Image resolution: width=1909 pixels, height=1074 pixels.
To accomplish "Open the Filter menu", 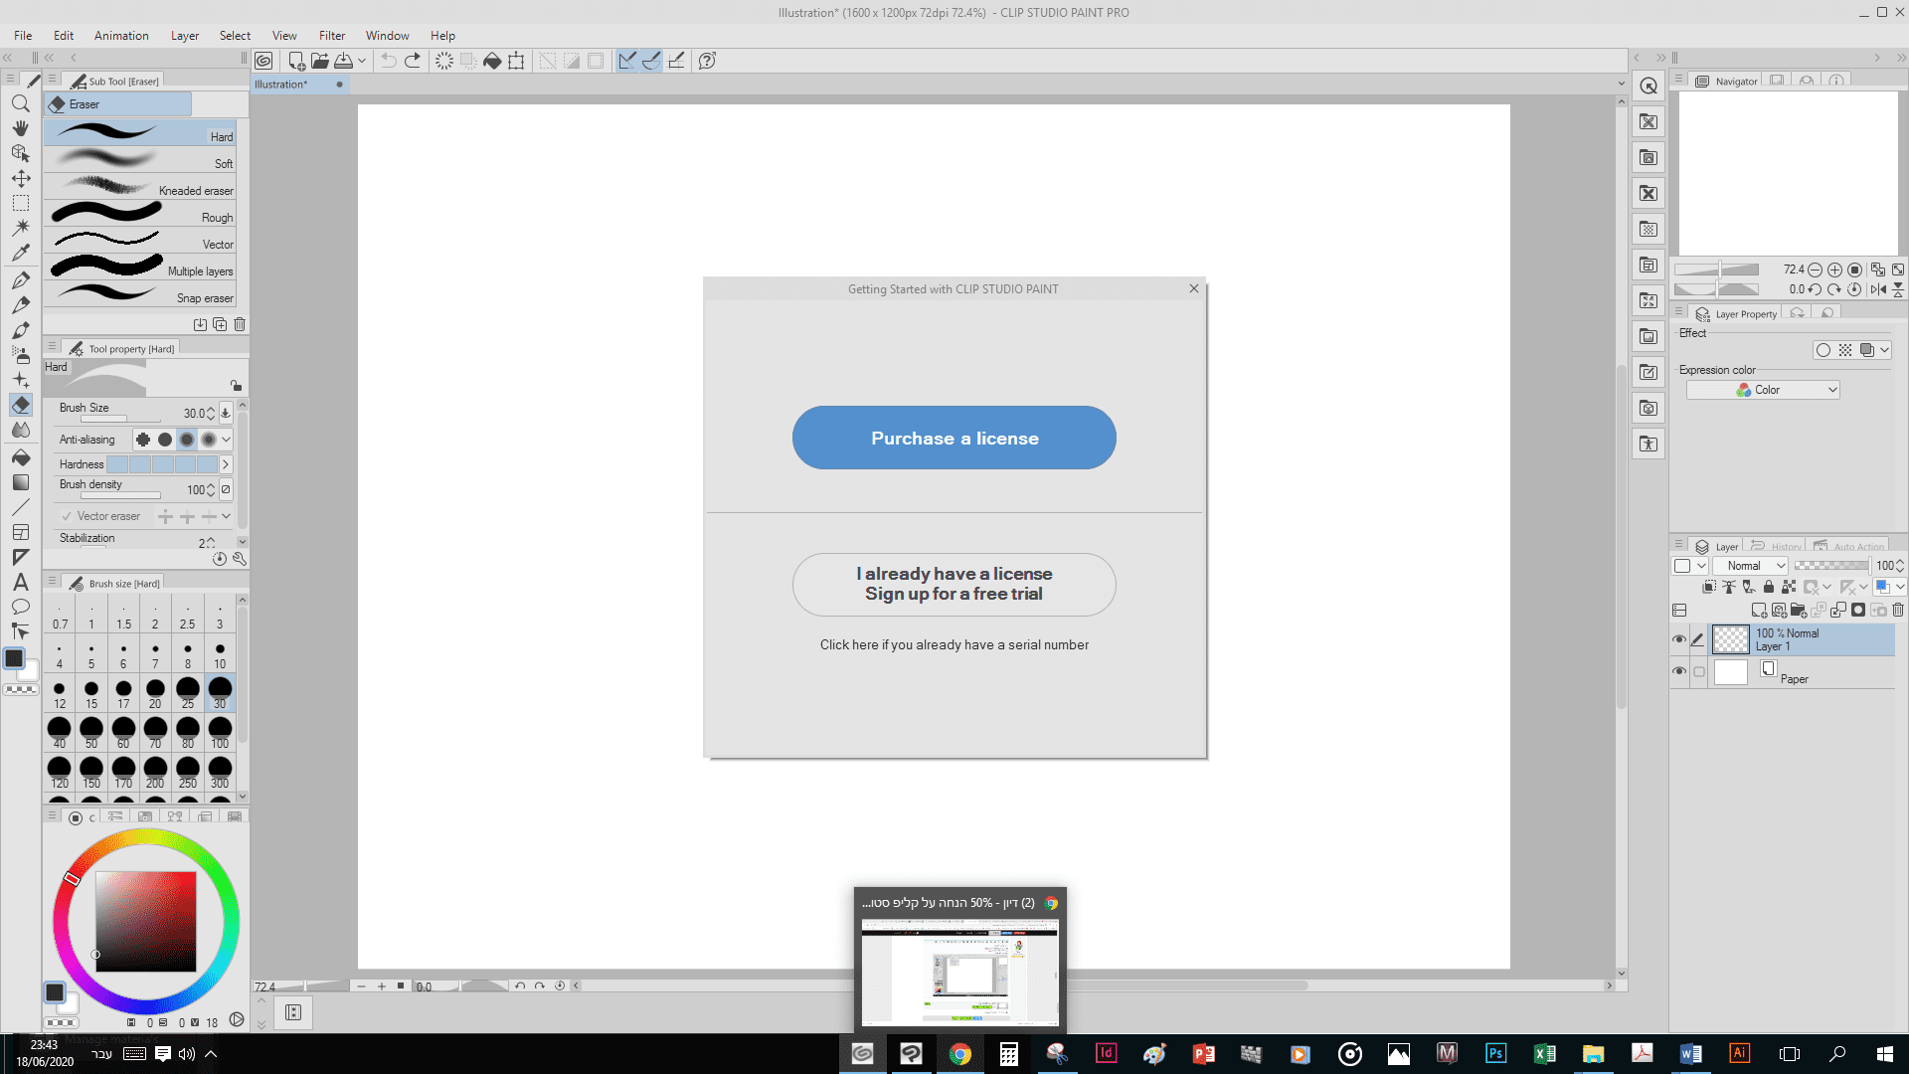I will (331, 36).
